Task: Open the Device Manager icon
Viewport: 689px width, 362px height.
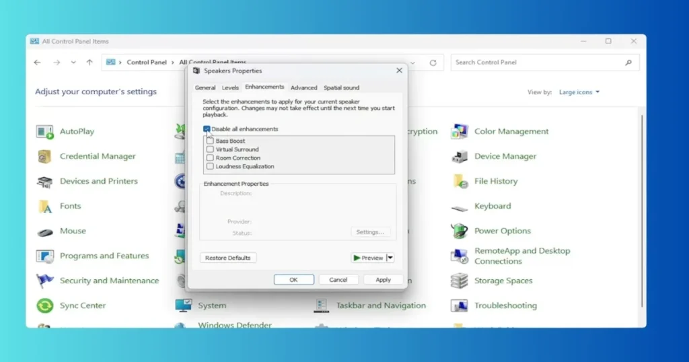Action: tap(459, 156)
